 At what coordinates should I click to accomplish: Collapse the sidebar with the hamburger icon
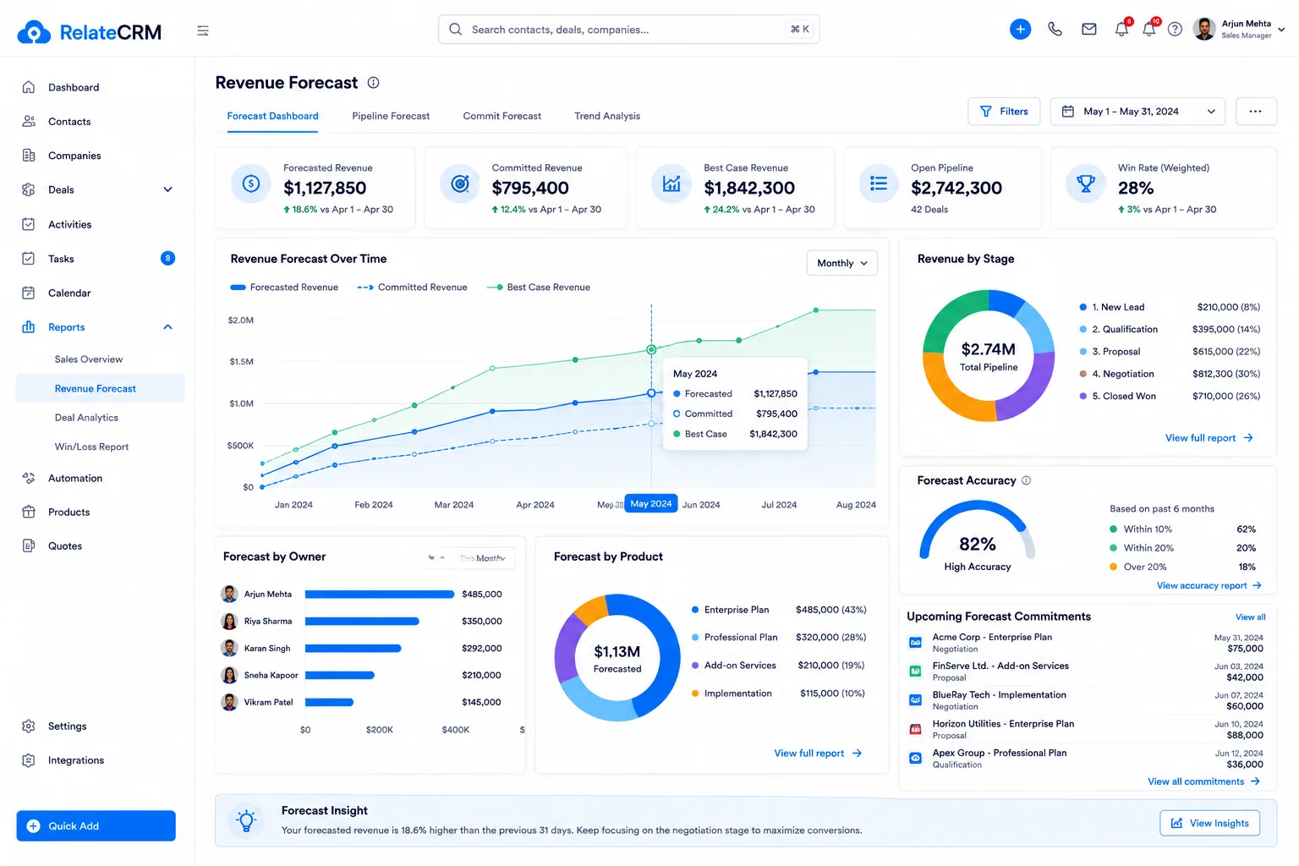point(203,30)
